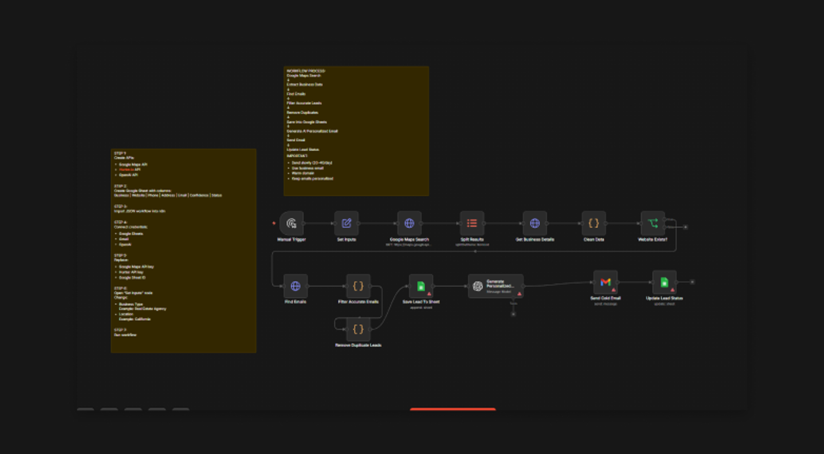Add node after Update Lead Status output
Image resolution: width=824 pixels, height=454 pixels.
(x=692, y=282)
